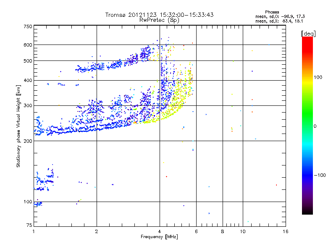Click the frequency axis tick label 6
Image resolution: width=336 pixels, height=252 pixels.
(196, 231)
